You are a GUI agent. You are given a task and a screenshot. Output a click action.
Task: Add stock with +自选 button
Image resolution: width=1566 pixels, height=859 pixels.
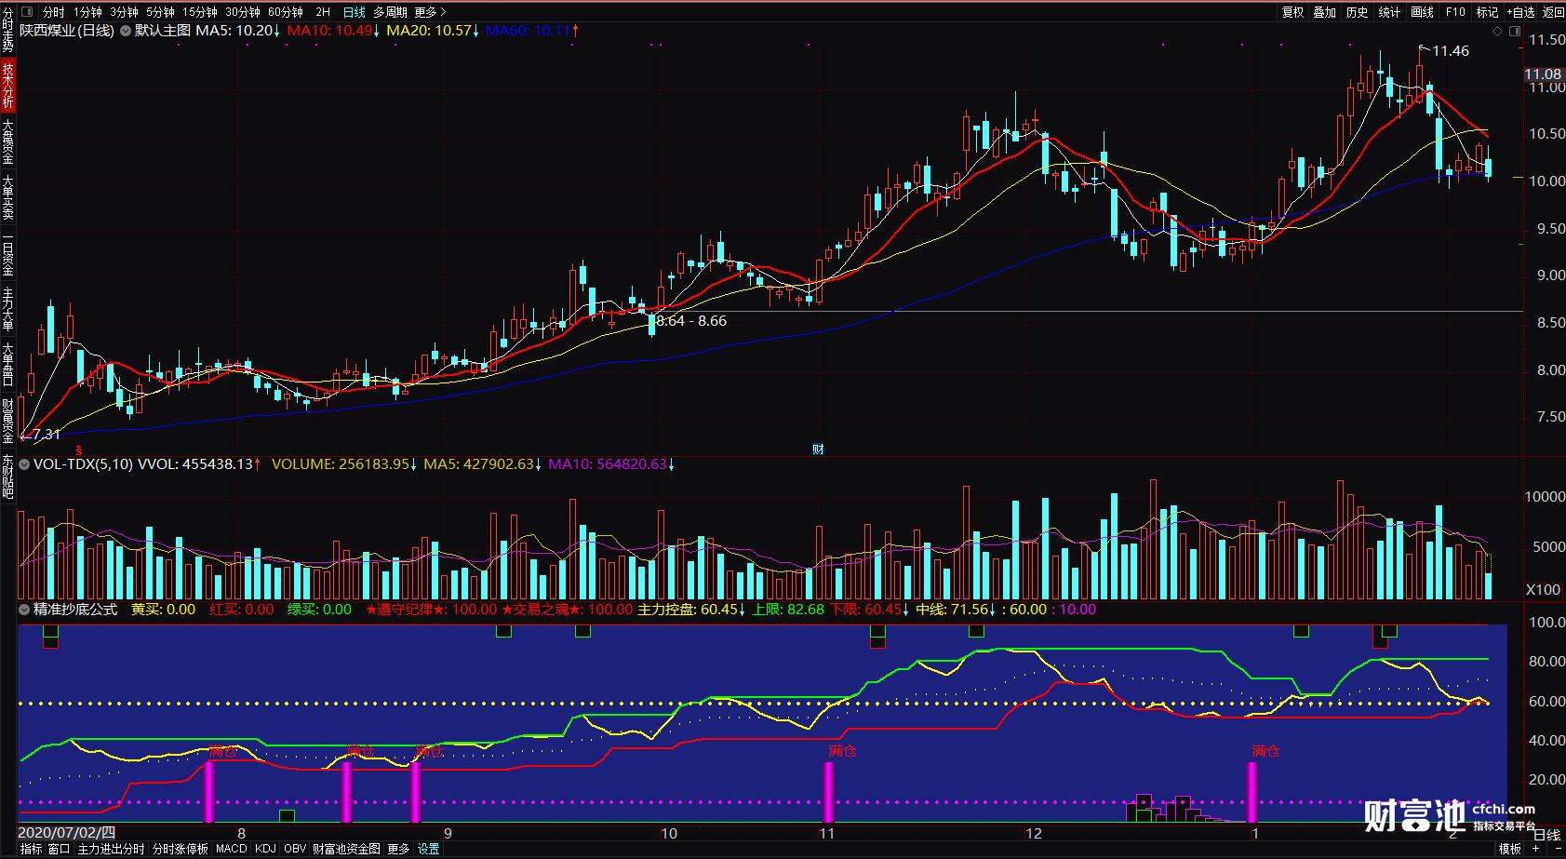tap(1521, 12)
